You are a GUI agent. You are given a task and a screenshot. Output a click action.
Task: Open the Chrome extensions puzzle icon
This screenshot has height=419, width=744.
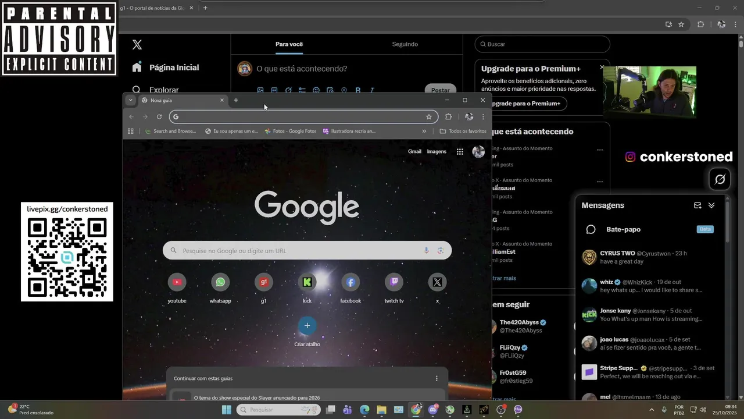(x=448, y=116)
